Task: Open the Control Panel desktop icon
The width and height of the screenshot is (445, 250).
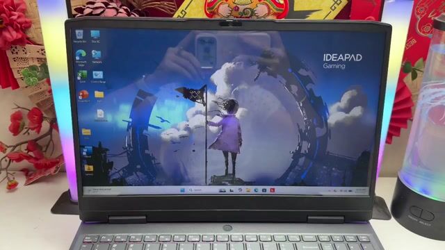Action: tap(98, 77)
